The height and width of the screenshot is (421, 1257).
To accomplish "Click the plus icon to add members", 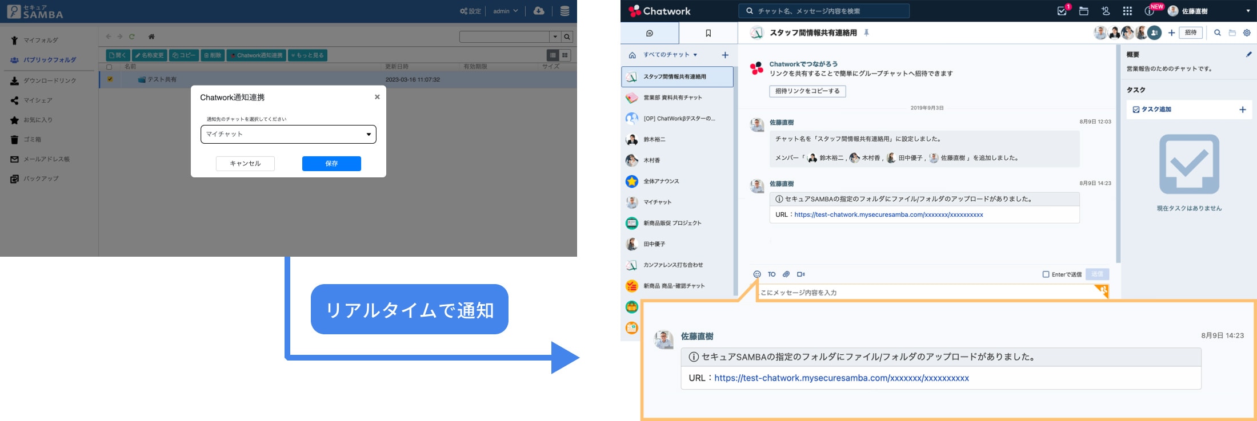I will click(1171, 33).
